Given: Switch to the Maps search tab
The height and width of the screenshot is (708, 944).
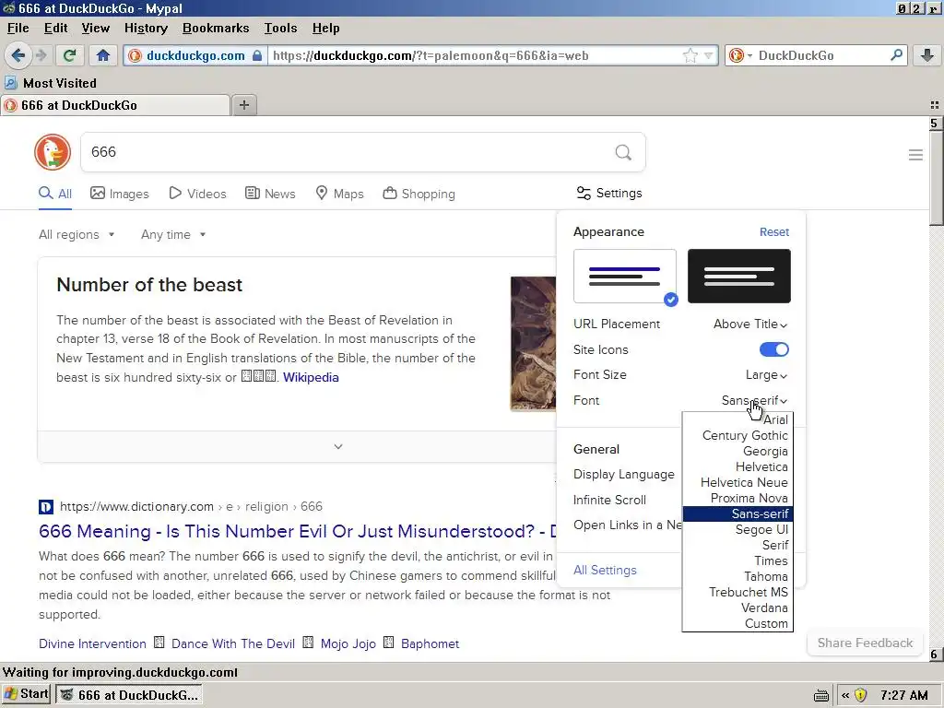Looking at the screenshot, I should 339,194.
